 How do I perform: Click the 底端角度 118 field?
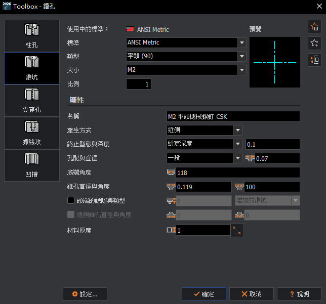pos(237,173)
